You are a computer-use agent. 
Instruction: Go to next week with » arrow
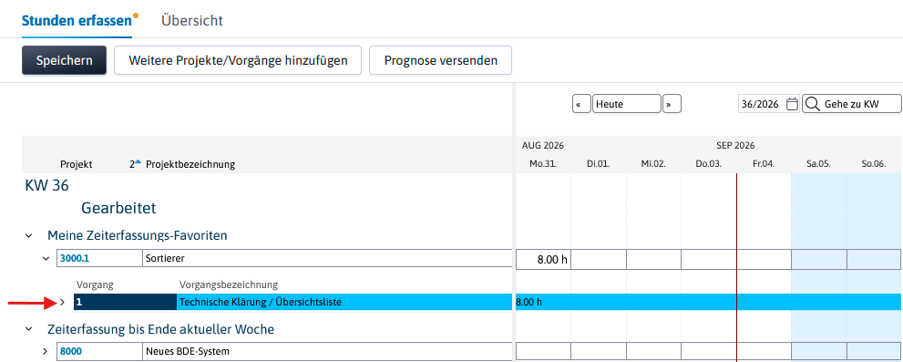tap(672, 104)
